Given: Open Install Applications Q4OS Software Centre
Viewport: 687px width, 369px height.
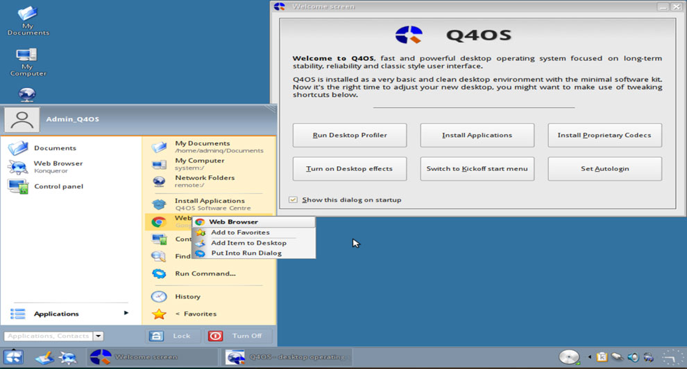Looking at the screenshot, I should [201, 204].
